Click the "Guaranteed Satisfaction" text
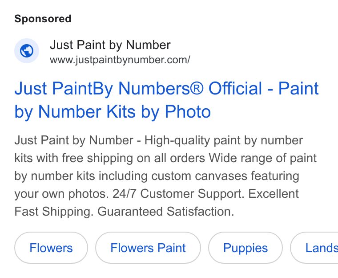The width and height of the screenshot is (338, 278). pos(166,212)
